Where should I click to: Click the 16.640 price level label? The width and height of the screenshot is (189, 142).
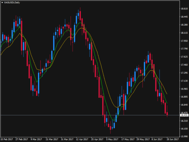pyautogui.click(x=184, y=105)
